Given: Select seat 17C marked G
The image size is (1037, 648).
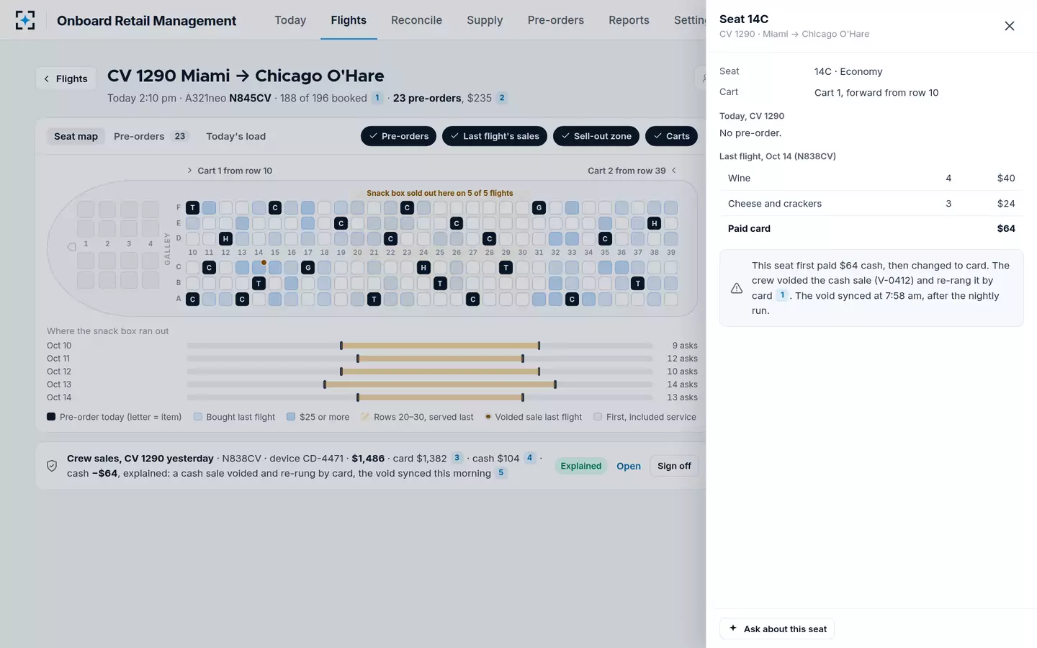Looking at the screenshot, I should click(307, 268).
